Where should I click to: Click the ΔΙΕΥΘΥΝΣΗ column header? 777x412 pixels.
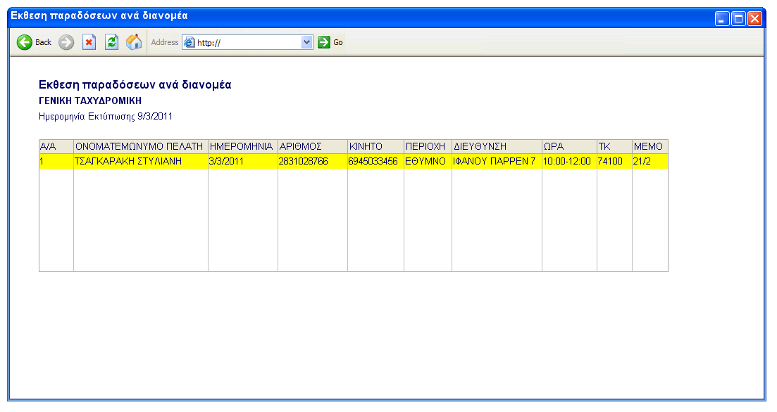497,146
